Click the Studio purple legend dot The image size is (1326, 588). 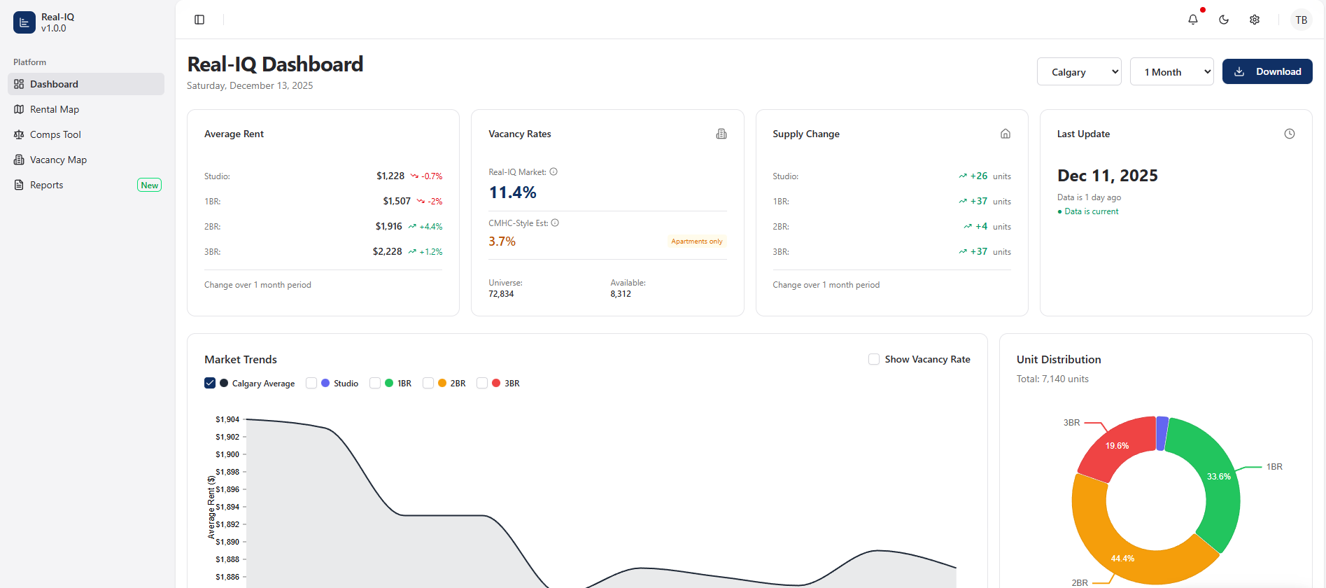point(325,383)
